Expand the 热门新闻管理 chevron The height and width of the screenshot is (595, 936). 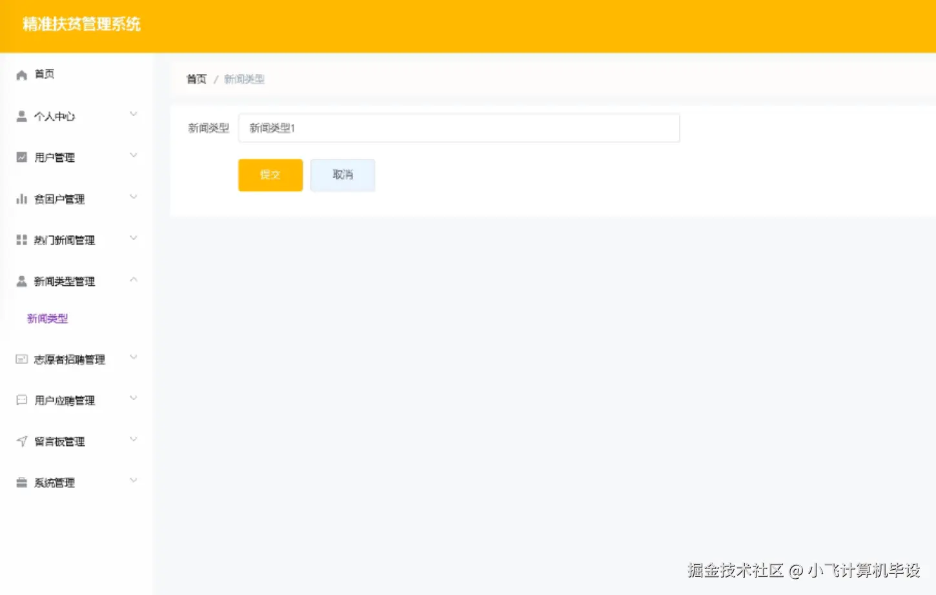click(x=134, y=238)
